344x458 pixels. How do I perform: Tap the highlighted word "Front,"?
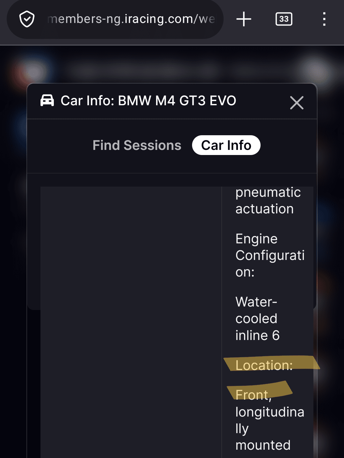click(x=253, y=395)
